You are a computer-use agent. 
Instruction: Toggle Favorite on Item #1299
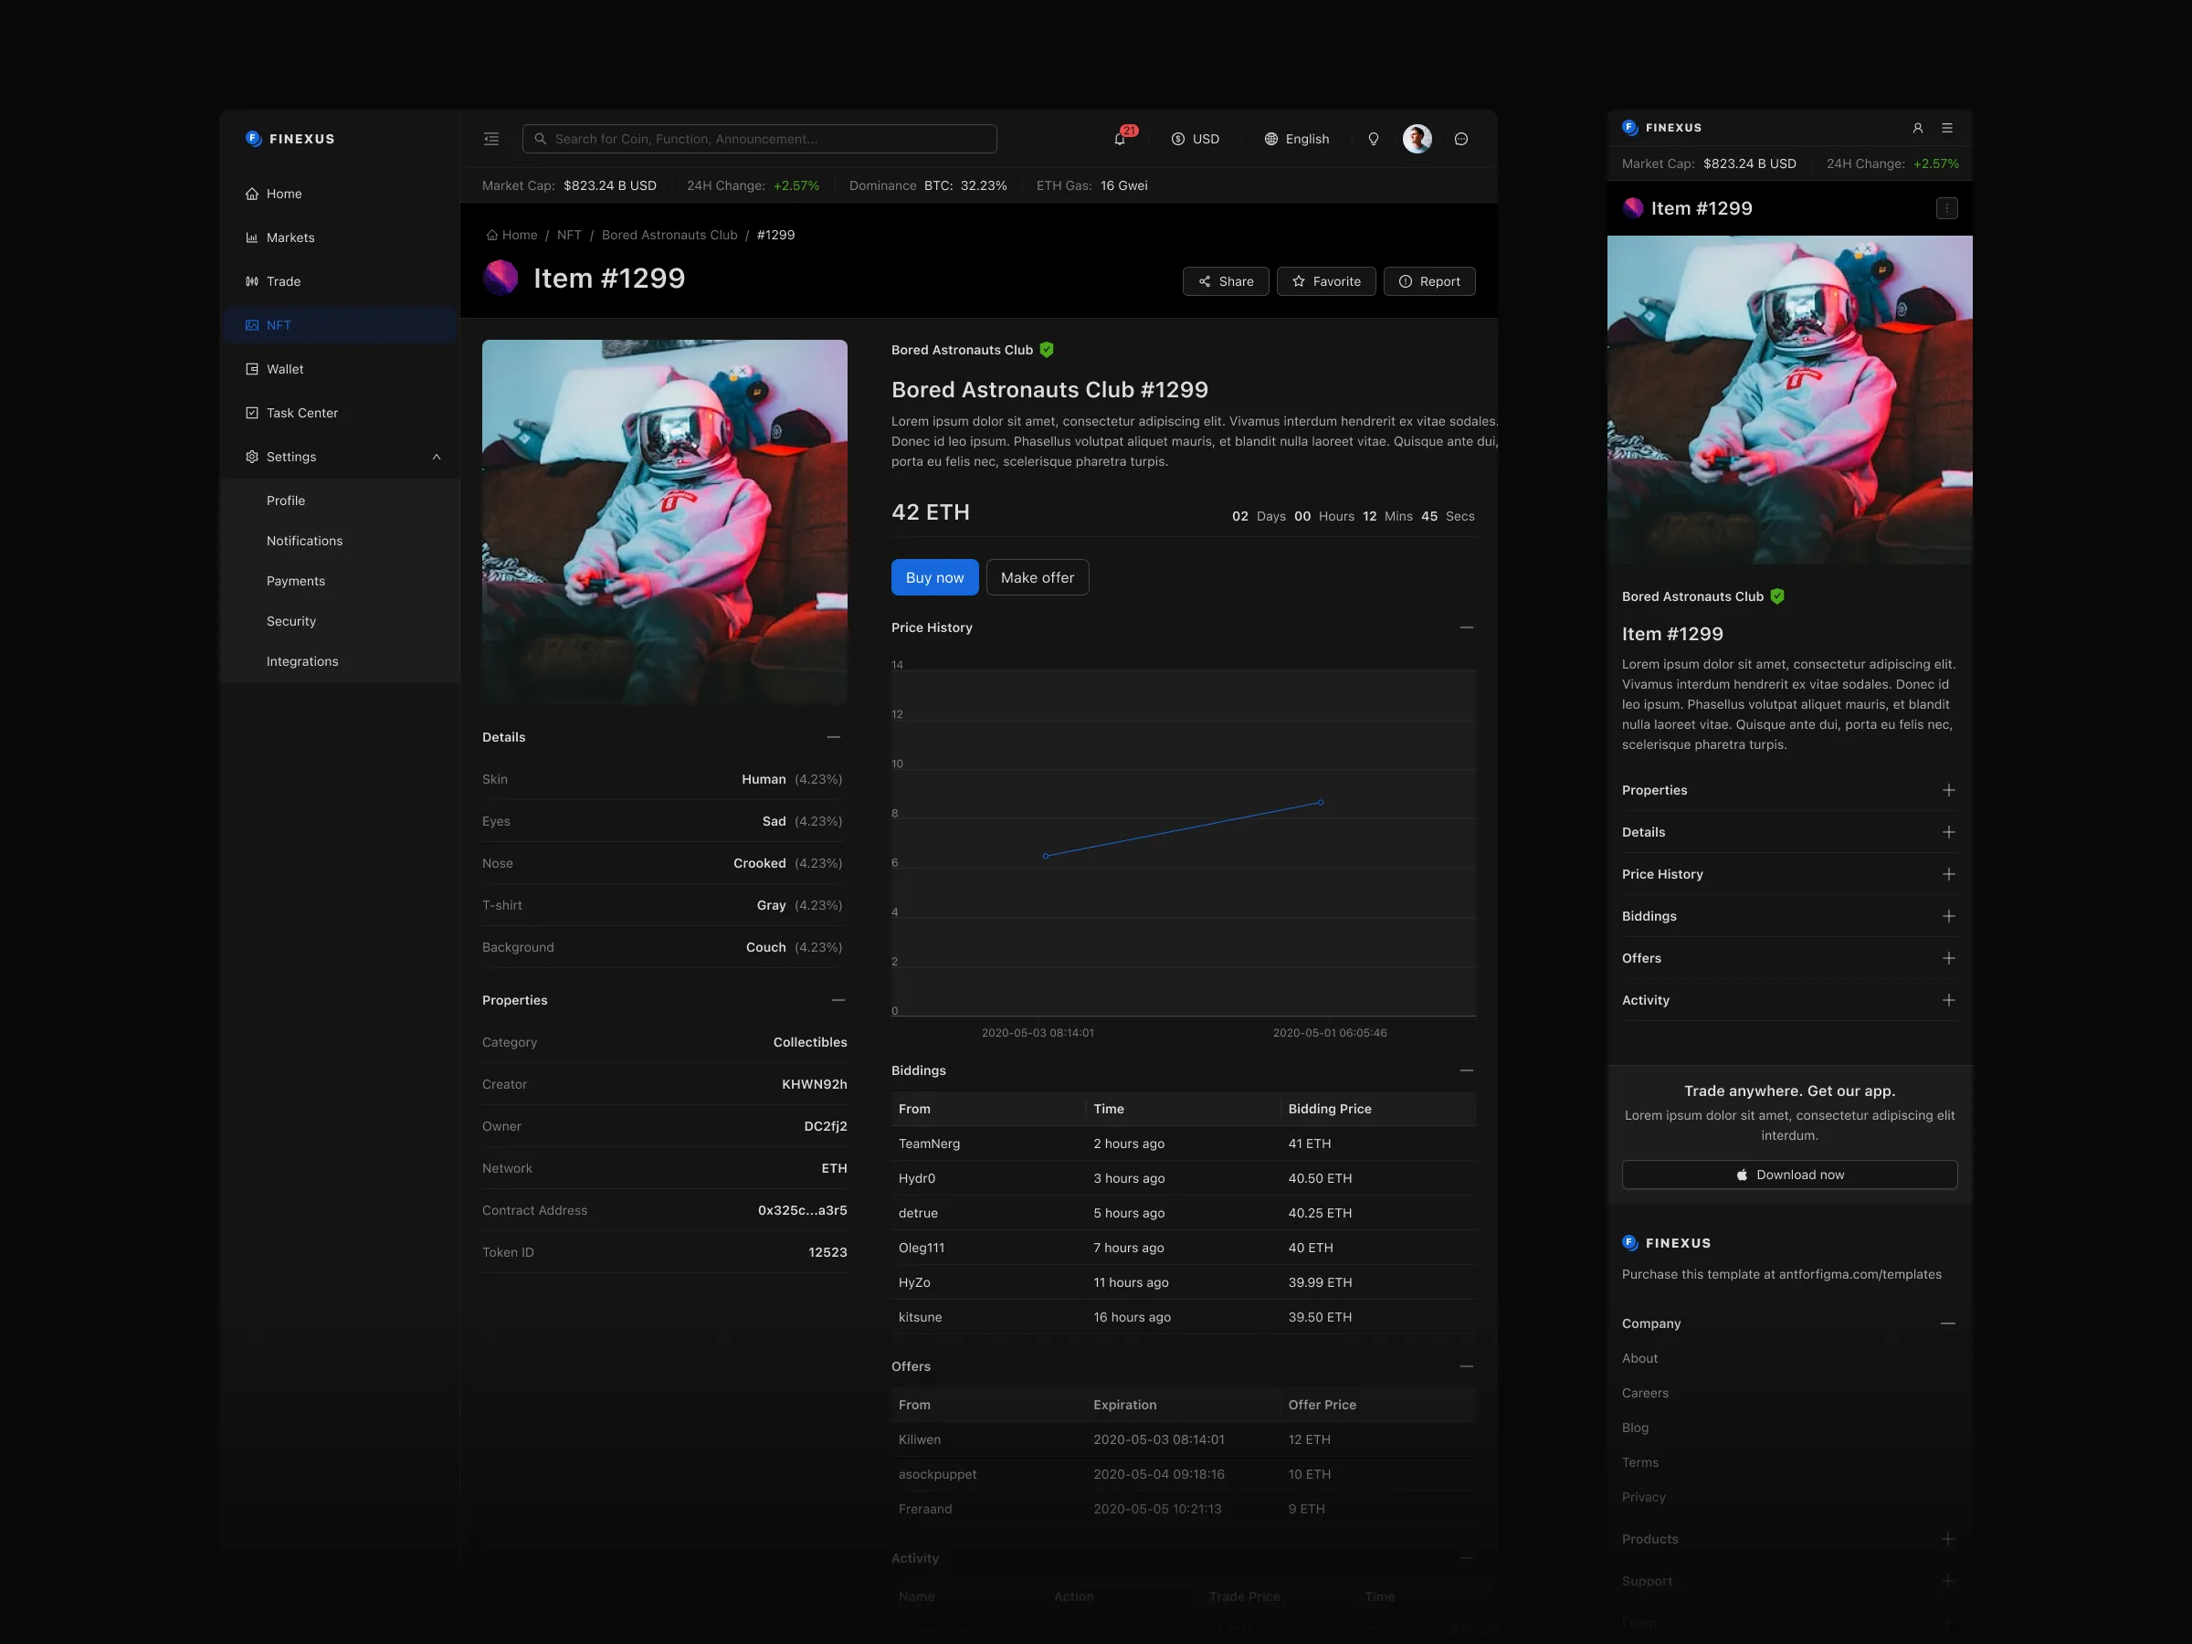tap(1326, 280)
